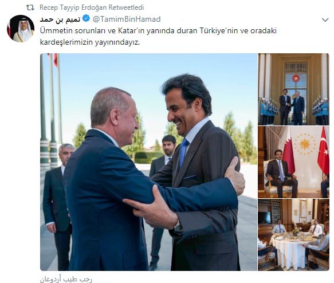
Task: Open Tamim bin Hamad's profile avatar
Action: point(21,28)
